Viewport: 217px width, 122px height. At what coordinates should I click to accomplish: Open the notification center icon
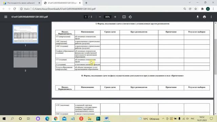[x=211, y=119]
